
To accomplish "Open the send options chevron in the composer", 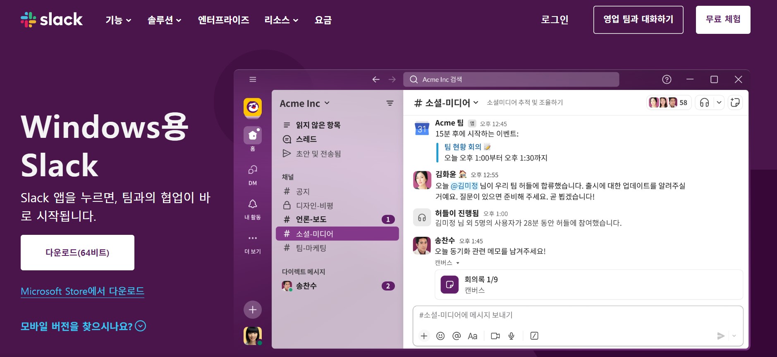I will pos(734,336).
